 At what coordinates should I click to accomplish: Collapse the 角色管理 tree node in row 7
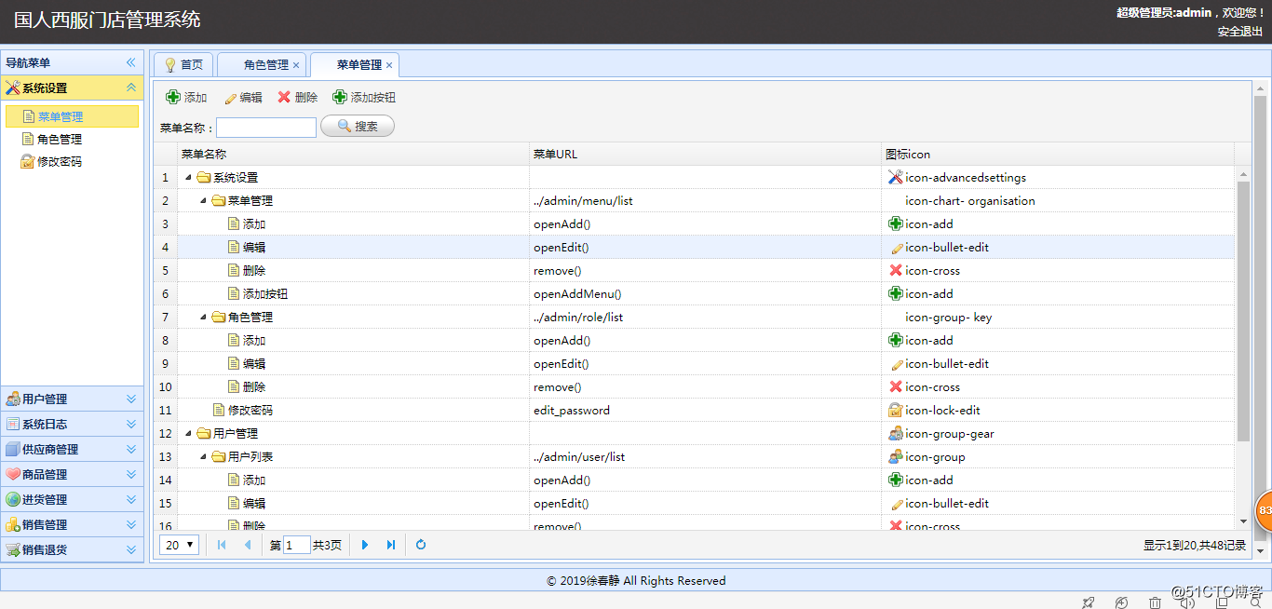(x=203, y=317)
